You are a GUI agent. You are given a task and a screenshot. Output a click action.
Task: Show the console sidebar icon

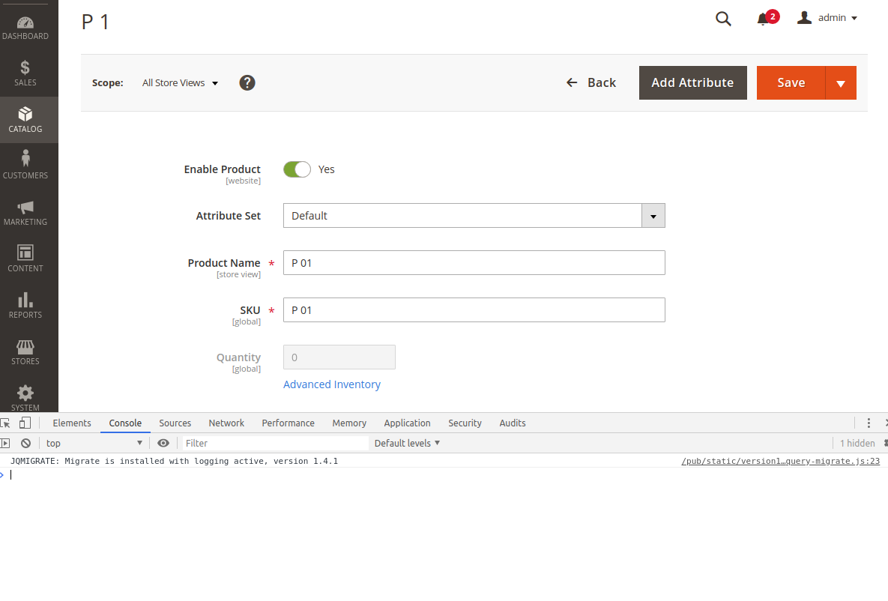click(x=5, y=443)
